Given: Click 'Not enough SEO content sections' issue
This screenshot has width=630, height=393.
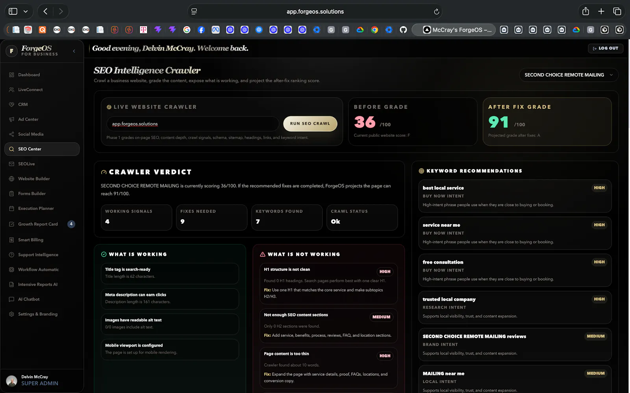Looking at the screenshot, I should pos(328,325).
